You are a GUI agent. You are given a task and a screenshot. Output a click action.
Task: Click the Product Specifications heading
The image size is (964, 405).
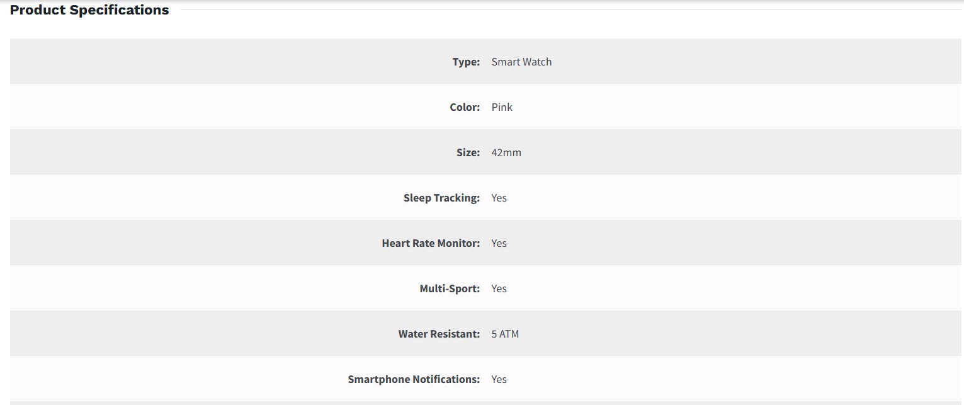(x=89, y=10)
